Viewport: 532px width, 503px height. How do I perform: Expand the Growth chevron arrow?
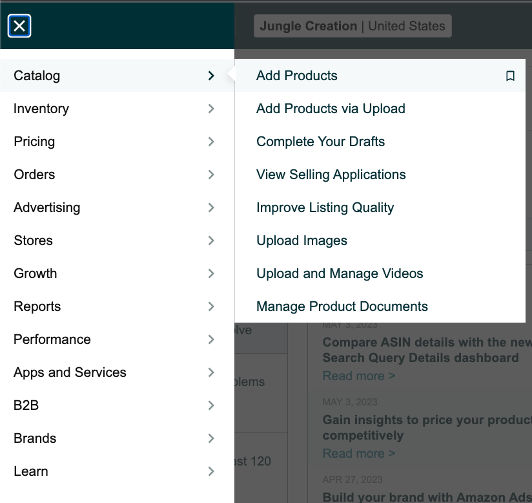(x=211, y=273)
